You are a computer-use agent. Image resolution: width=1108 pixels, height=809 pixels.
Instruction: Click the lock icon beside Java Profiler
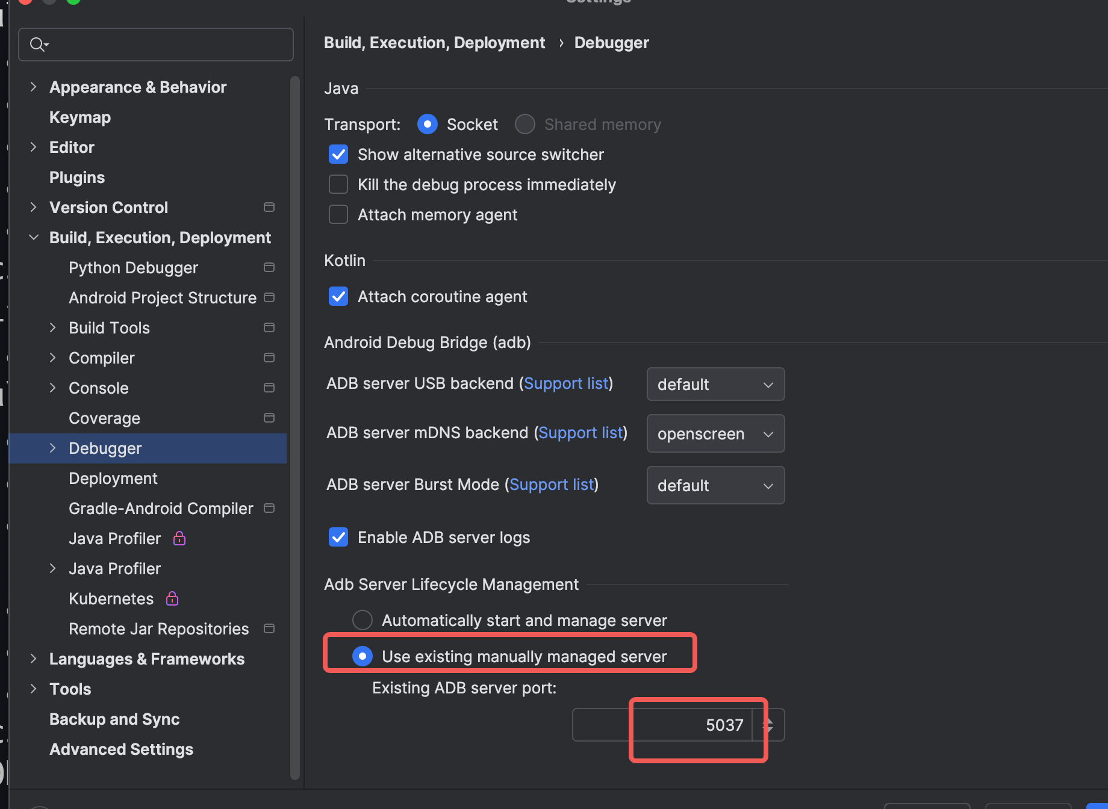(179, 538)
